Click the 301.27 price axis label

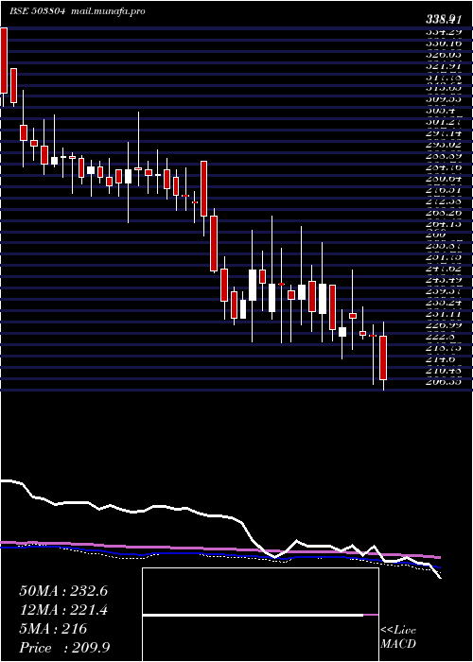443,122
